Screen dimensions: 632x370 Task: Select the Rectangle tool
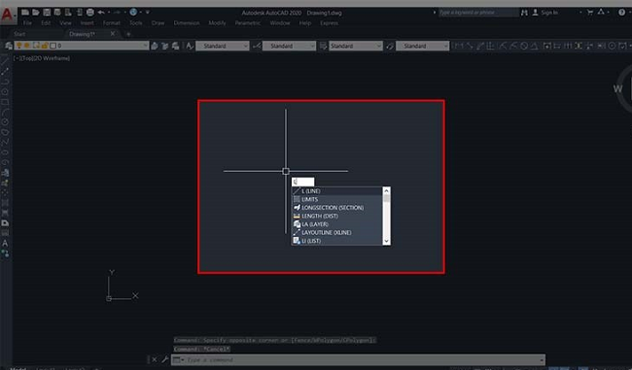[5, 101]
